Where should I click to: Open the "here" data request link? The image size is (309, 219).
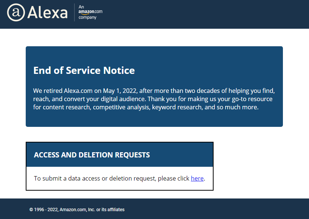[197, 178]
